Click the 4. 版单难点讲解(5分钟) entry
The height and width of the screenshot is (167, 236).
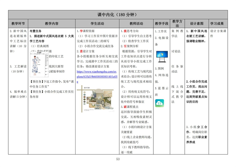tap(18, 94)
